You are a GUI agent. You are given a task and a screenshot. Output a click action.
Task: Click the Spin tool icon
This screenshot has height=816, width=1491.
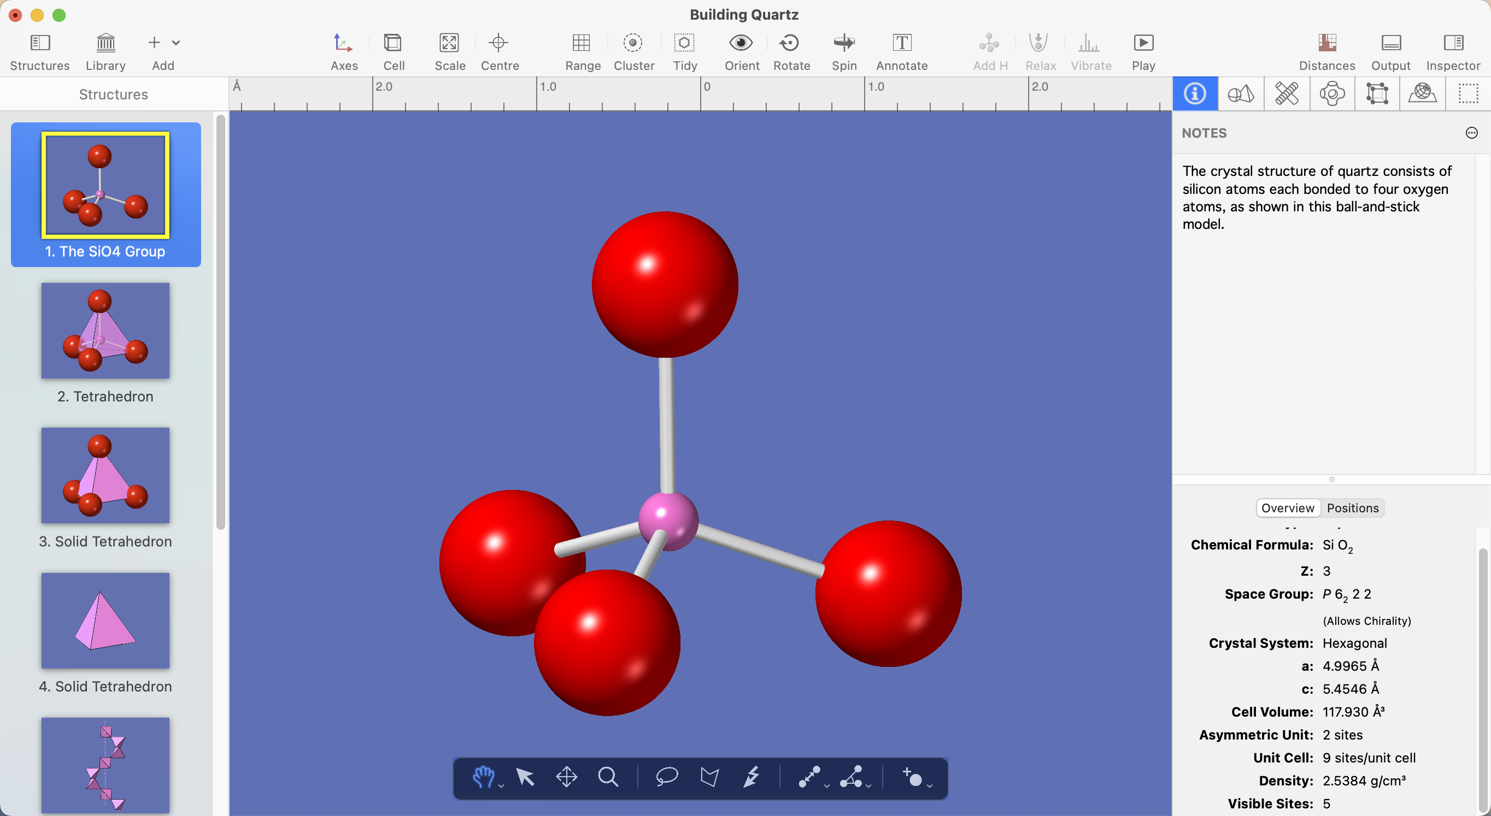pos(843,43)
